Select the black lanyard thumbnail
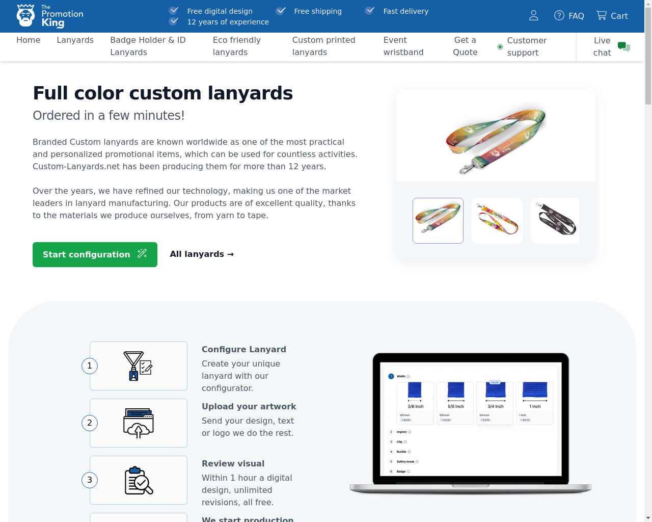652x522 pixels. click(x=555, y=221)
